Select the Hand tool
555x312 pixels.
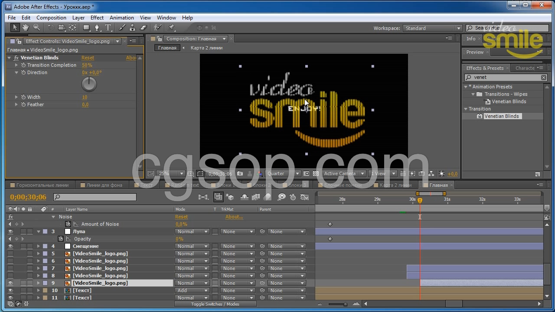(x=26, y=28)
